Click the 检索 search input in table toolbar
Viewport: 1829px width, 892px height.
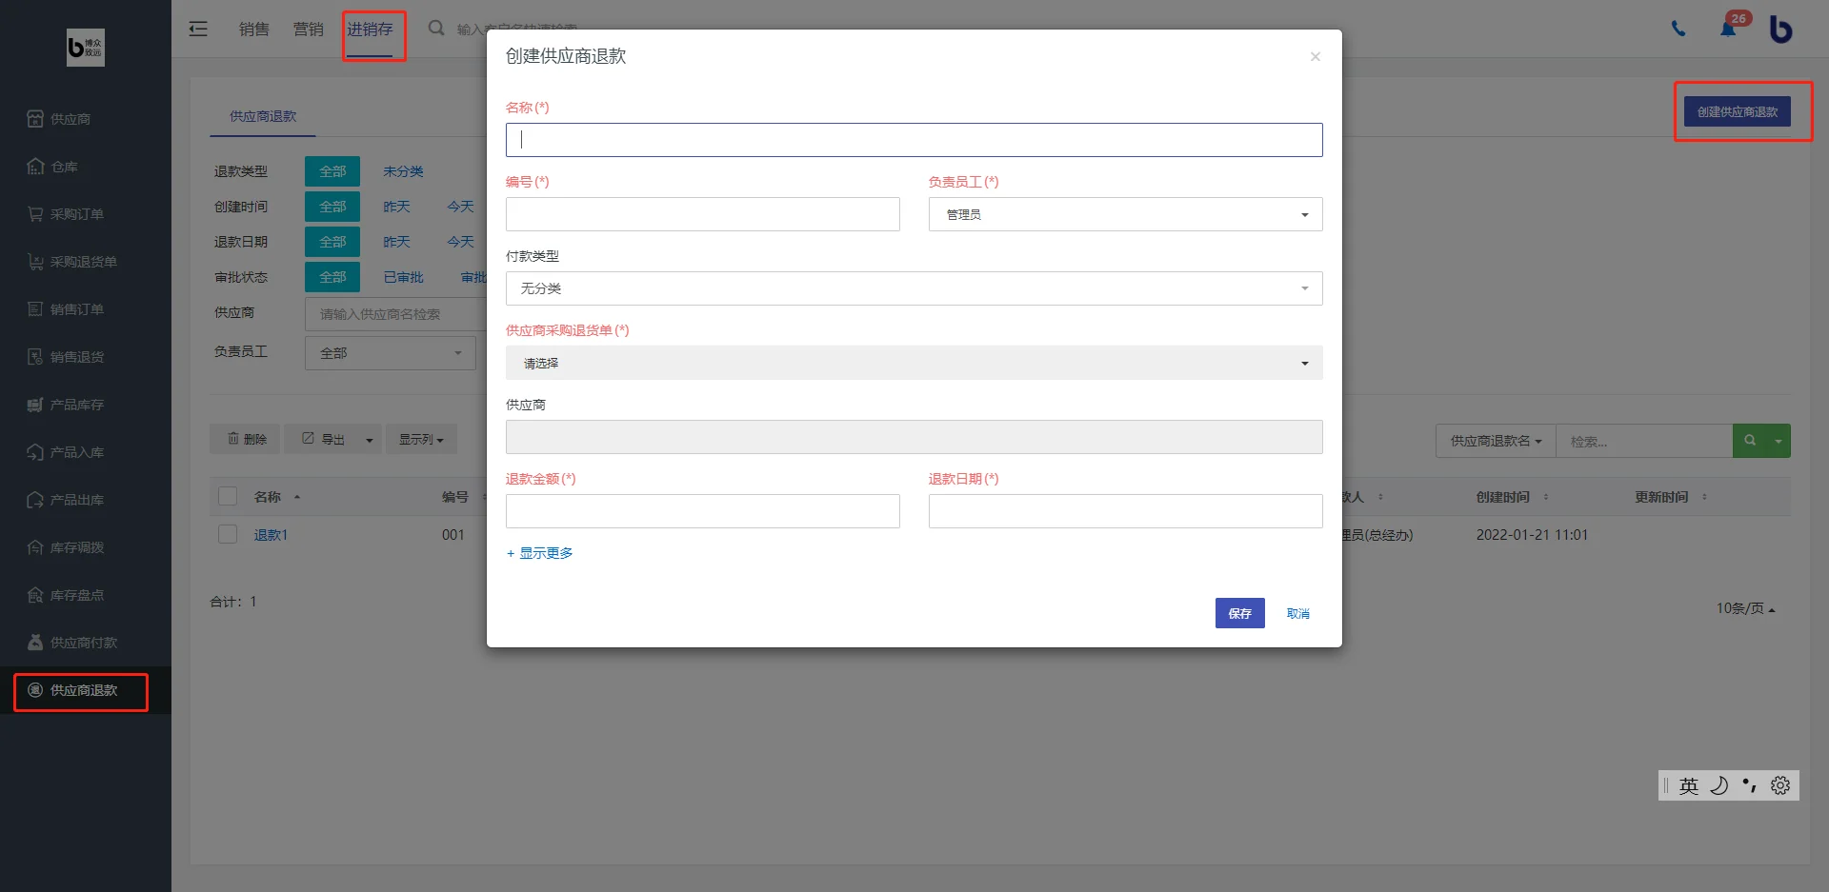point(1644,441)
